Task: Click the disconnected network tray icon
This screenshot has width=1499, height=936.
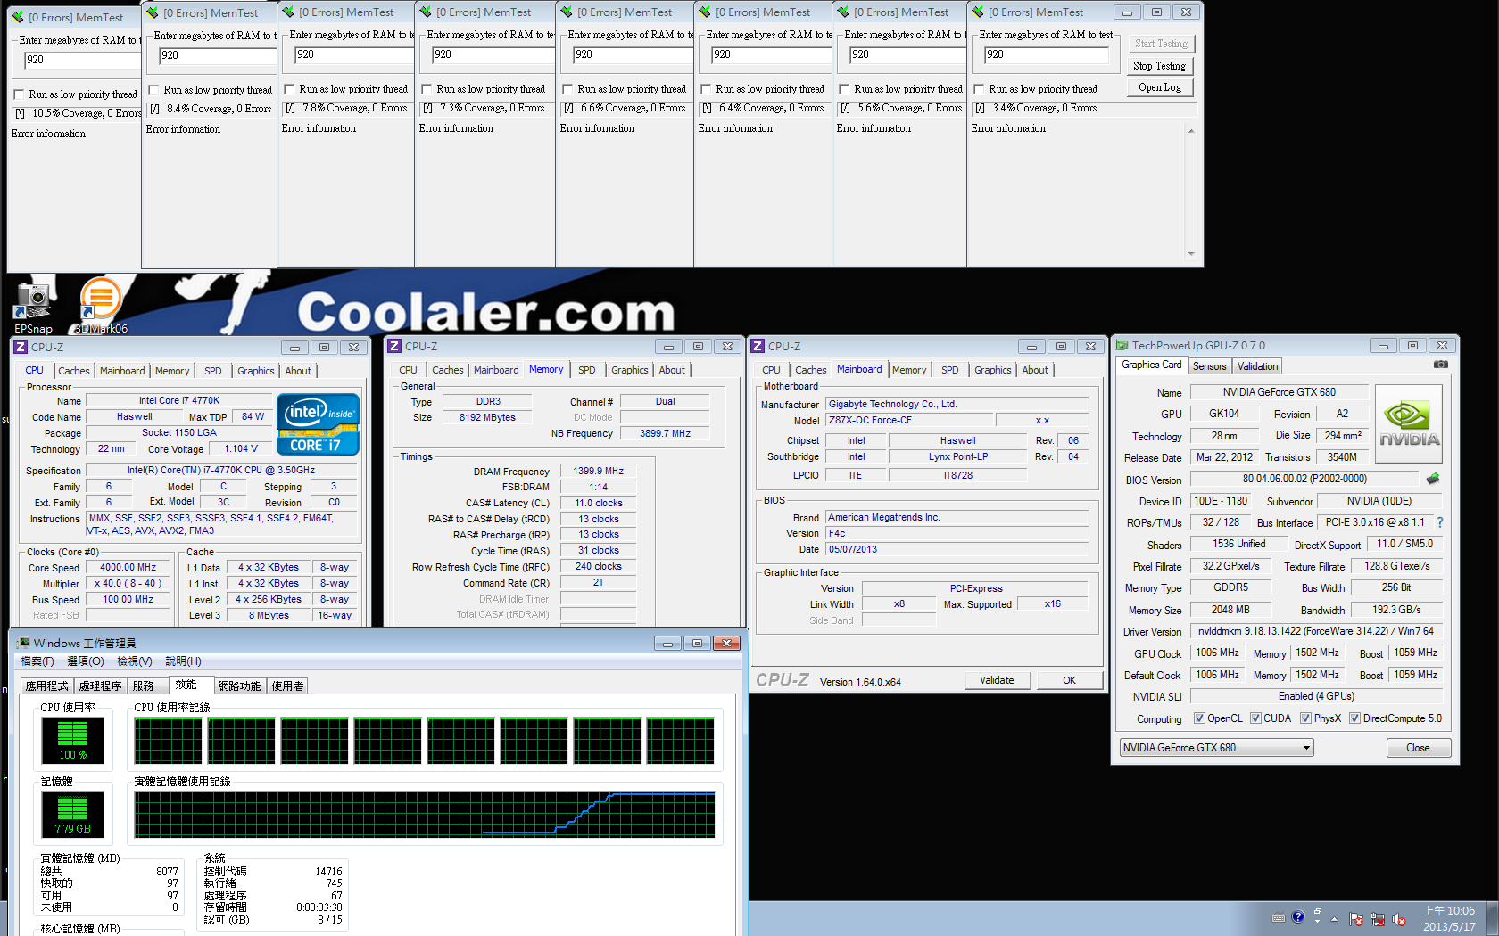Action: point(1378,919)
